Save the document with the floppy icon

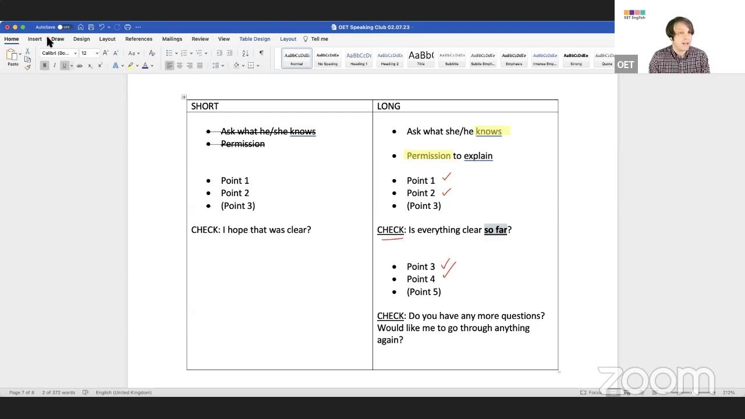(91, 27)
